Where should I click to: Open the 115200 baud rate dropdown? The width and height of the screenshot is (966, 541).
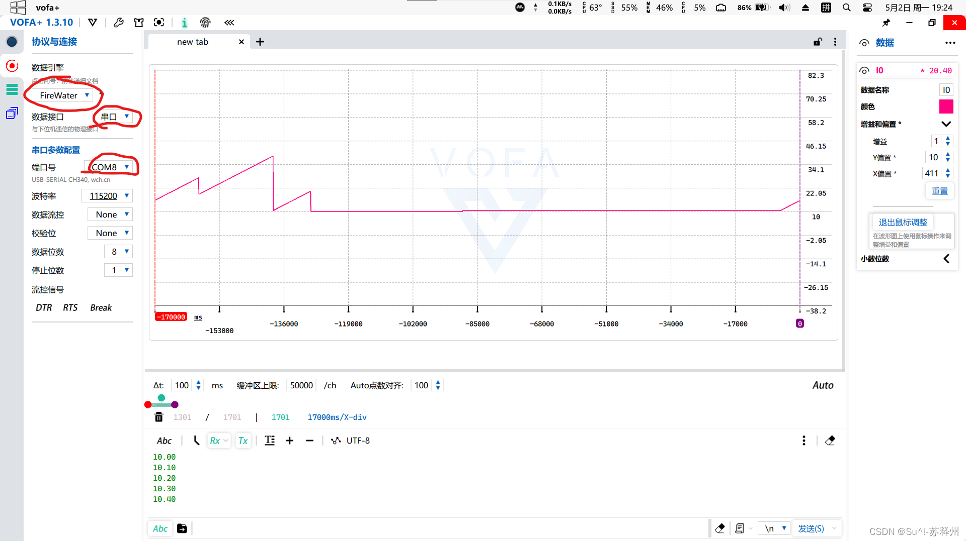point(107,196)
